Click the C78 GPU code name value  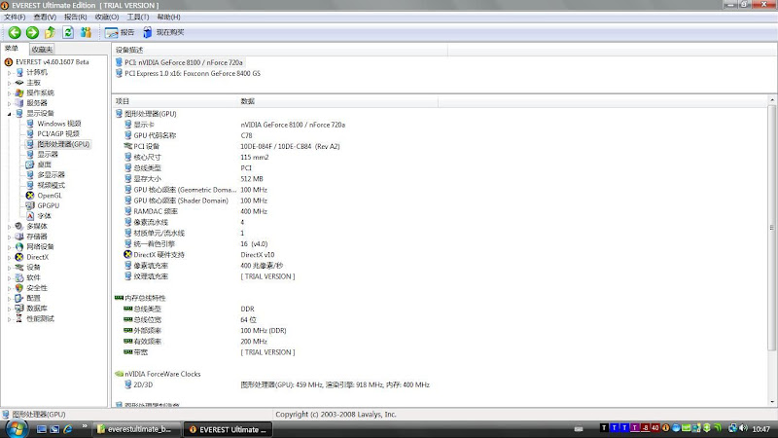pyautogui.click(x=247, y=135)
